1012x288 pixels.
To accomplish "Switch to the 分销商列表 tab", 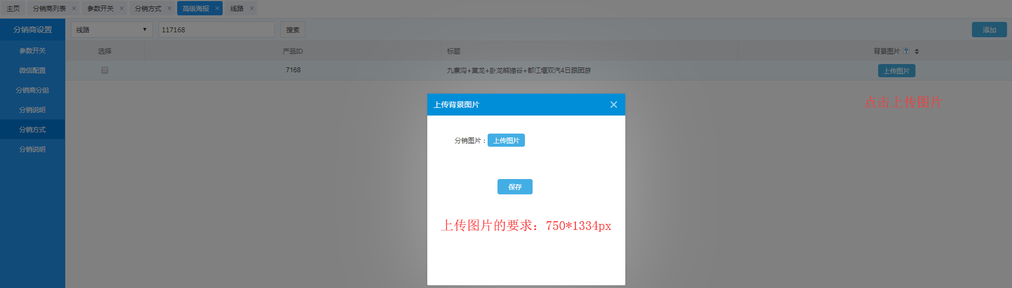I will coord(49,8).
